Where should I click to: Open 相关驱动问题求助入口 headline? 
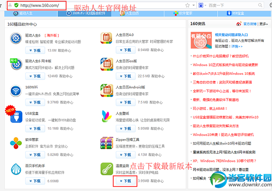pyautogui.click(x=231, y=35)
